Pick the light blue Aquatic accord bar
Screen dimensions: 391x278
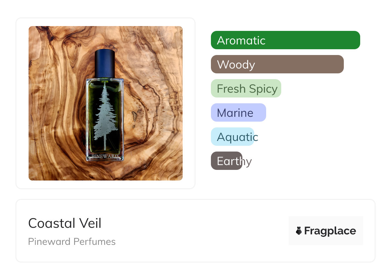(232, 137)
